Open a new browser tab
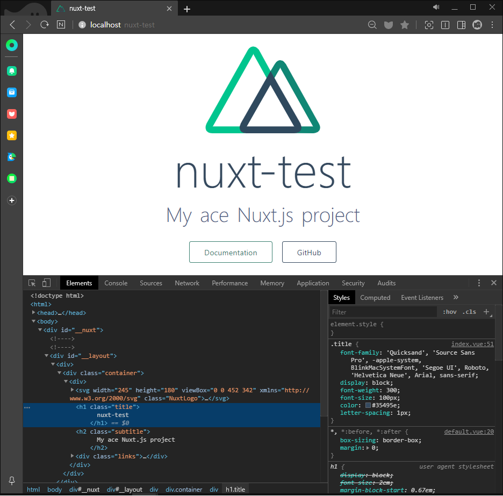Viewport: 503px width, 496px height. coord(187,9)
